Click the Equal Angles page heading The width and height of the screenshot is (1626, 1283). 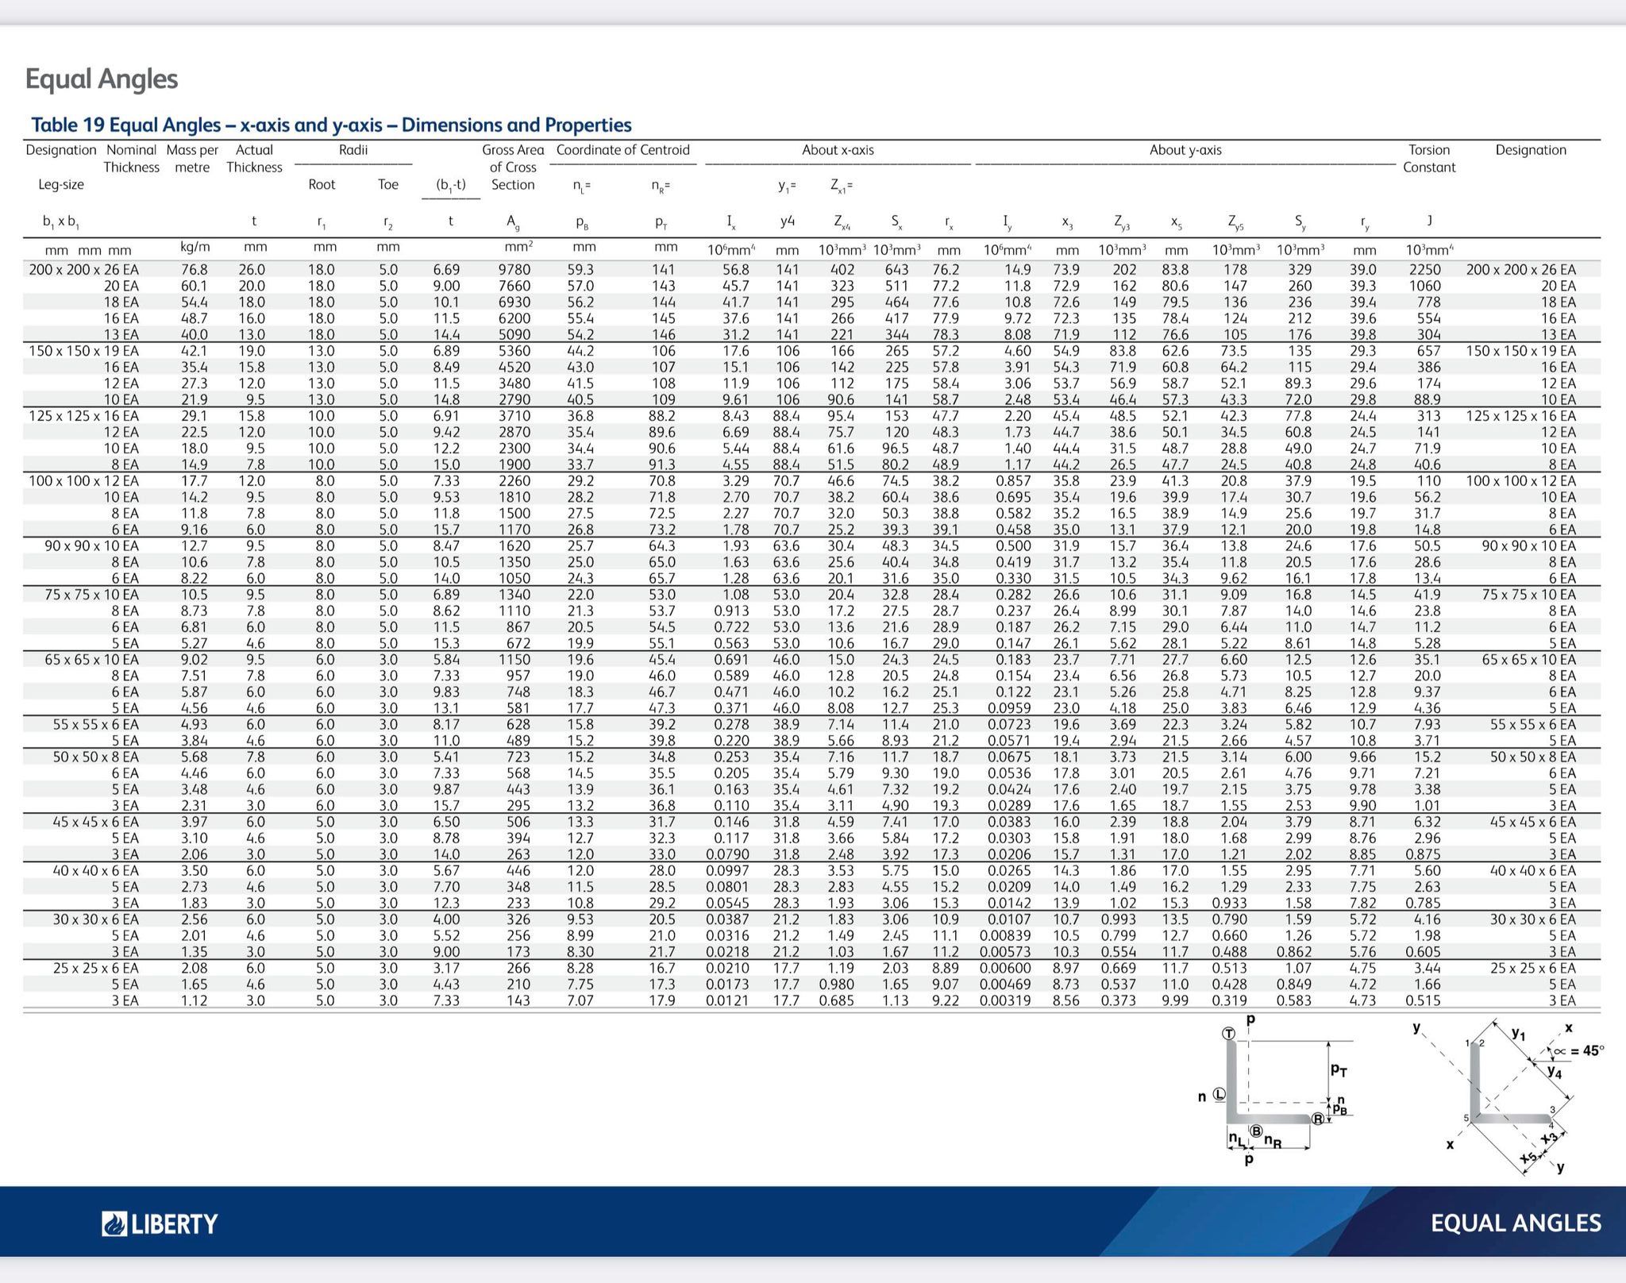[x=102, y=79]
